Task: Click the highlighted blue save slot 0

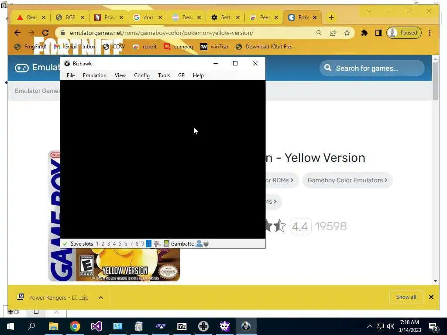Action: (148, 244)
